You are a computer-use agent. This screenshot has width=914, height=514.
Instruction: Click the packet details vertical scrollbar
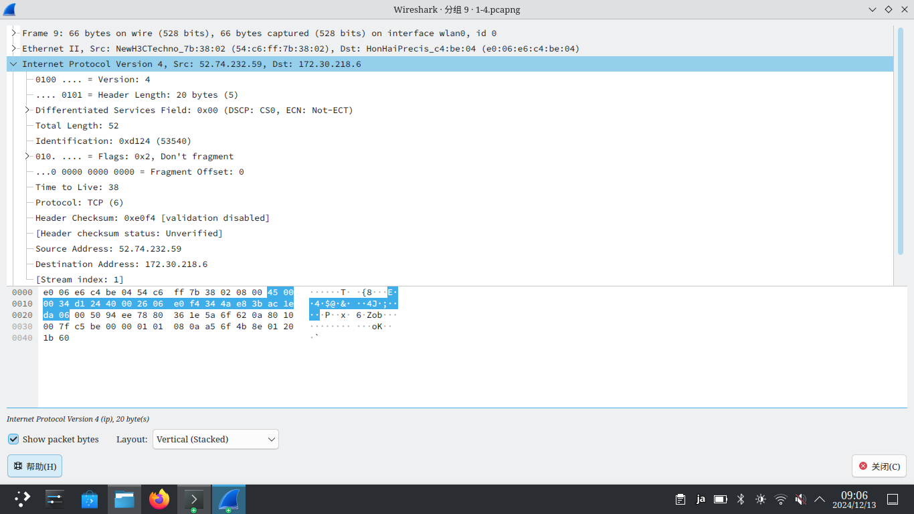point(900,141)
